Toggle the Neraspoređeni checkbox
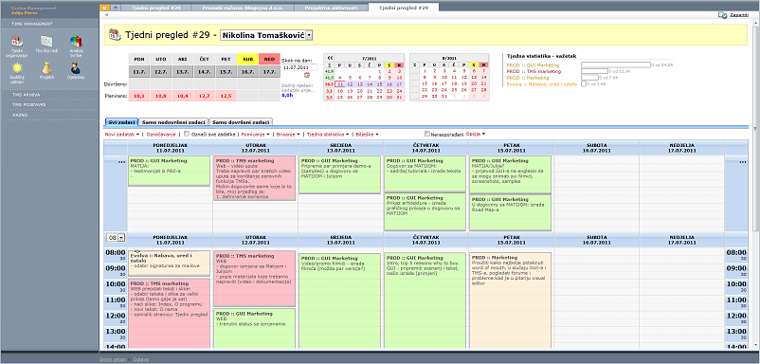The height and width of the screenshot is (364, 760). point(427,134)
